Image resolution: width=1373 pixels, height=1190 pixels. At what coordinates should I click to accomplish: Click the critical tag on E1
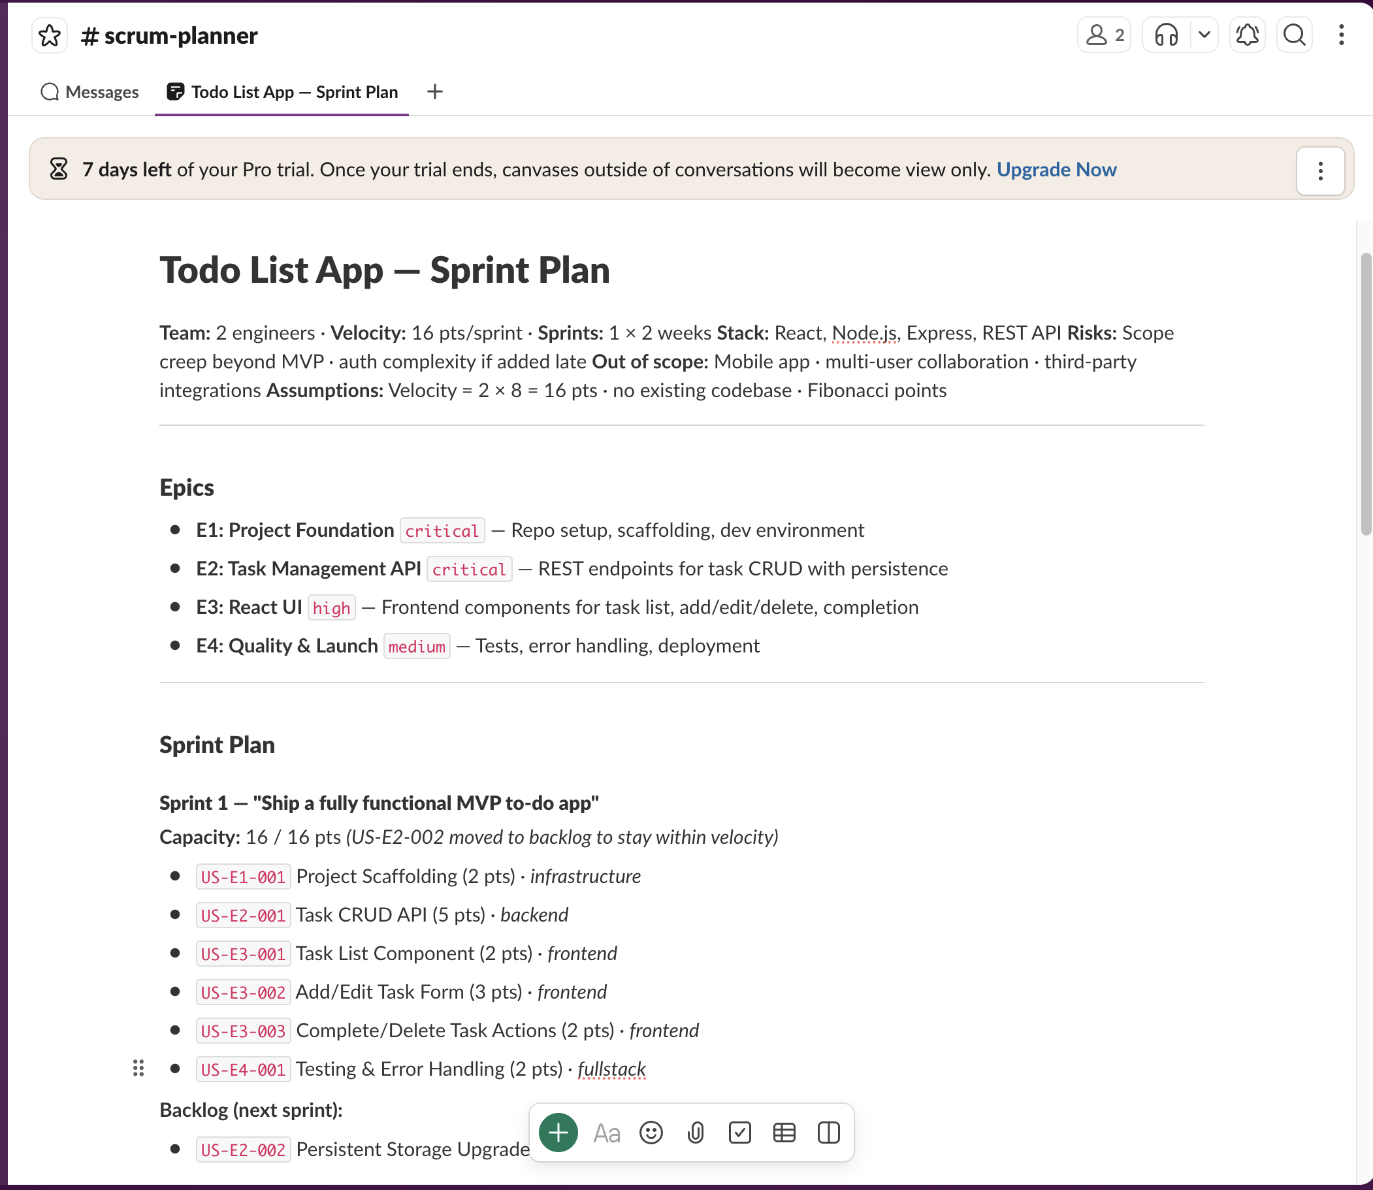(x=442, y=530)
